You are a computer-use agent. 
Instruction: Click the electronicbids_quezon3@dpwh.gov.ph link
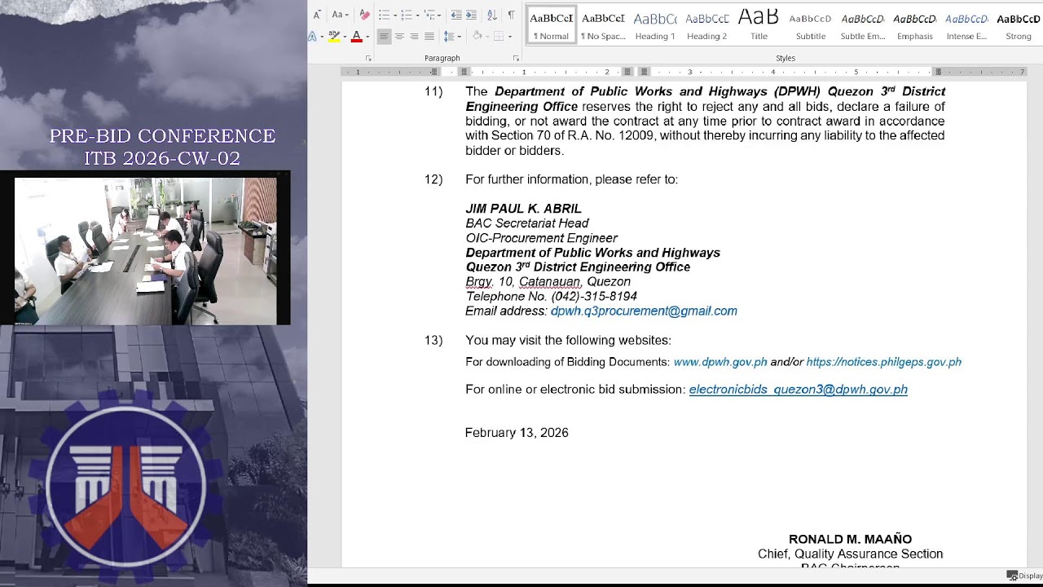799,390
